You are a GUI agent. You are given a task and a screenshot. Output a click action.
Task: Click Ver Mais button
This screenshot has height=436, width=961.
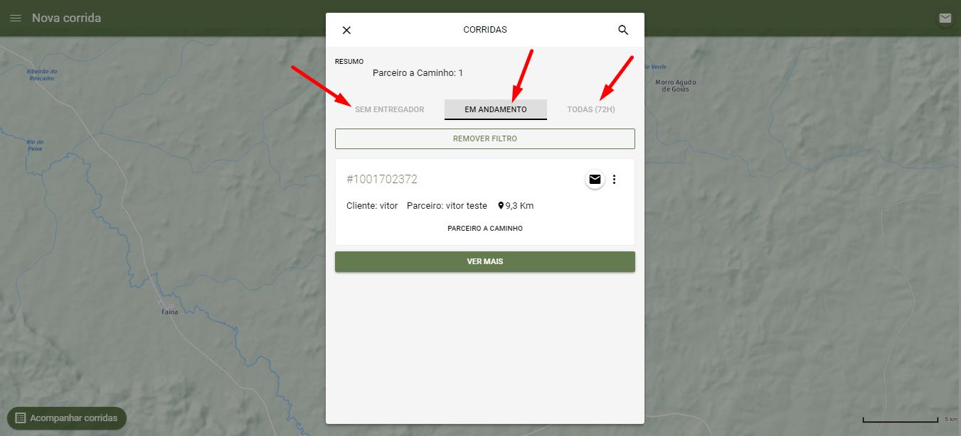pos(485,261)
